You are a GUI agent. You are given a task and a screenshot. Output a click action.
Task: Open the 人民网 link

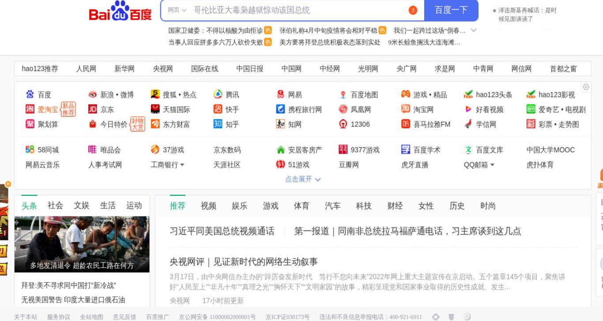[86, 69]
